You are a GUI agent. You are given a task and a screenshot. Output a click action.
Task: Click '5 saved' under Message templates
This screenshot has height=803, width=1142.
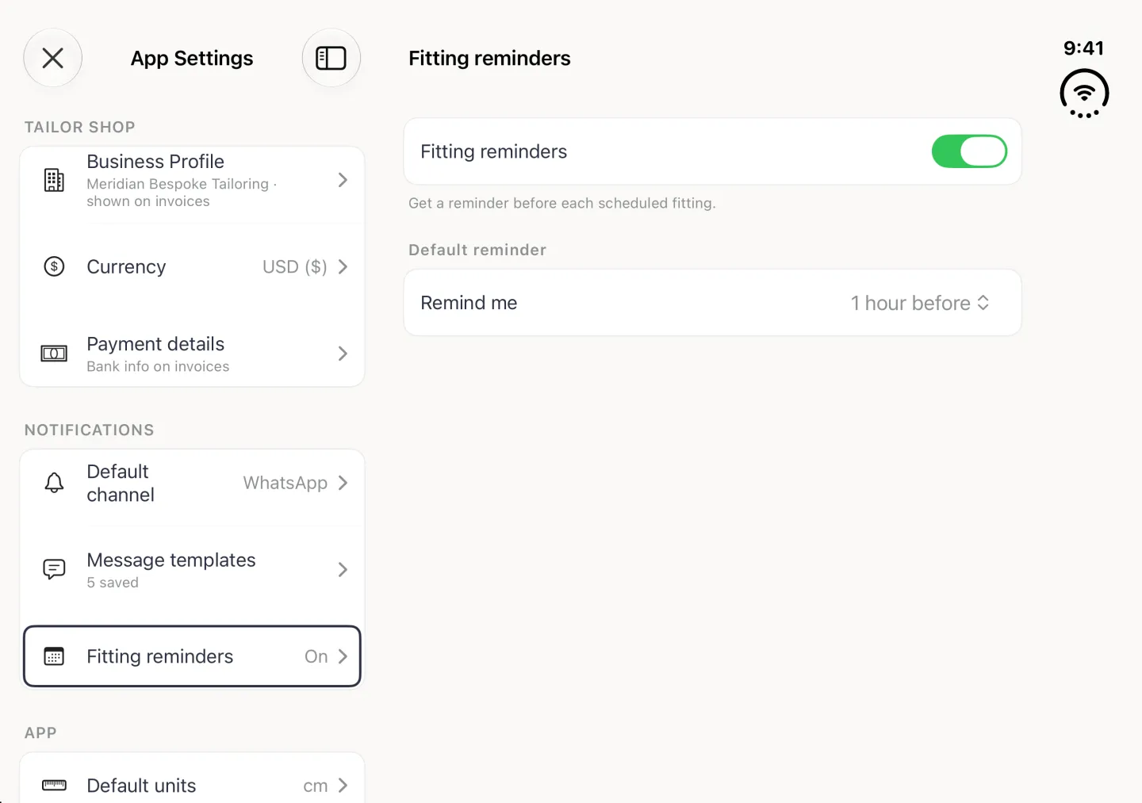(113, 583)
